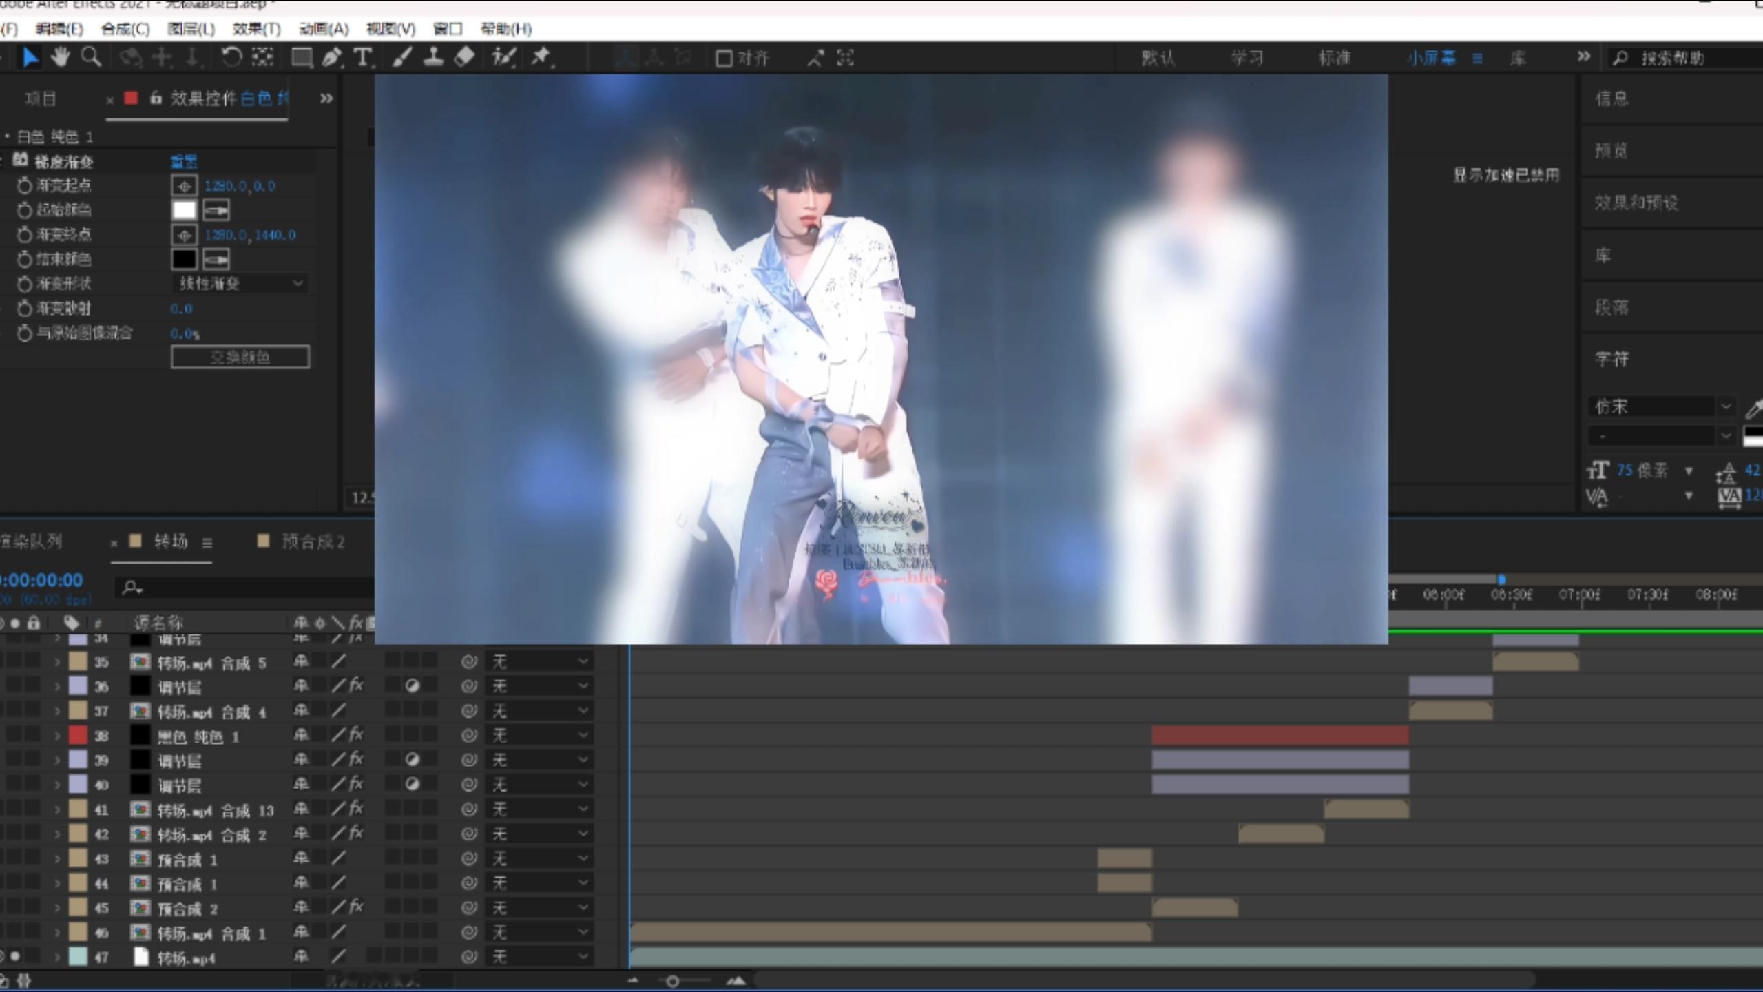
Task: Expand layer 46 转场.mp4 合成 1
Action: [x=57, y=933]
